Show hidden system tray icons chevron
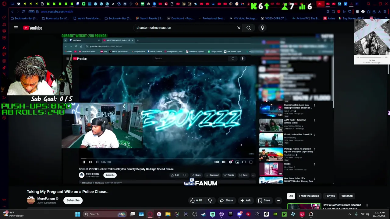This screenshot has width=390, height=219. click(349, 214)
